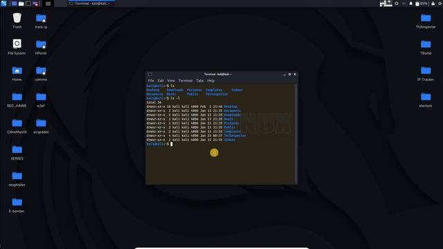Open the Edit menu in Terminal
443x249 pixels.
(x=161, y=81)
